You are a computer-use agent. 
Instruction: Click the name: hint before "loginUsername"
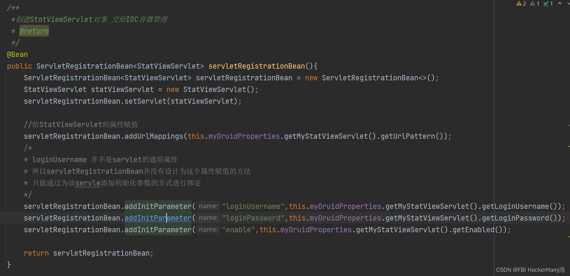click(208, 206)
